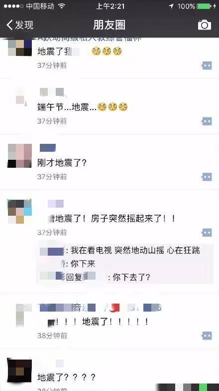Open comment button on the 地震了我 post
Viewport: 219px width, 391px height.
[x=207, y=65]
